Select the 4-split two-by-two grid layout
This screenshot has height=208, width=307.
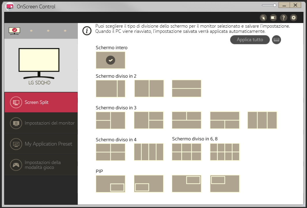pos(110,152)
